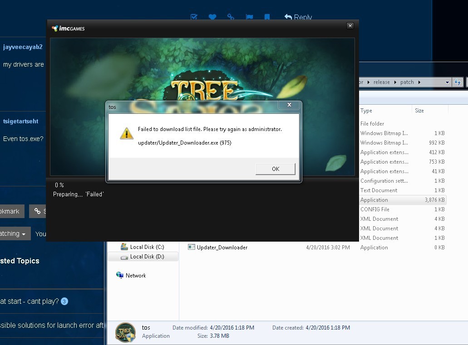Toggle the checkmark icon on the post

coord(194,17)
